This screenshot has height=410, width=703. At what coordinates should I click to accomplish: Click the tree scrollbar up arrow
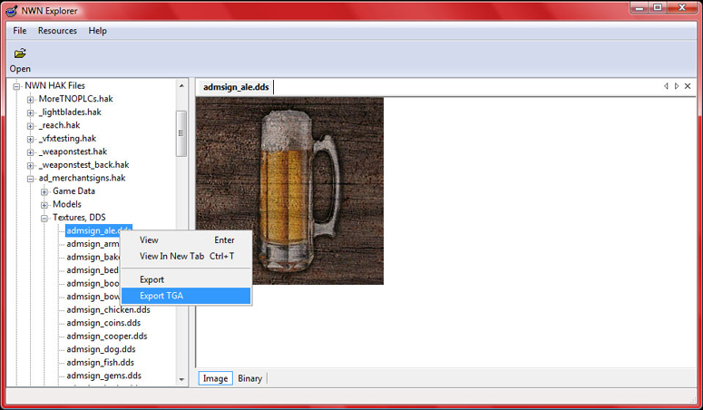point(181,85)
